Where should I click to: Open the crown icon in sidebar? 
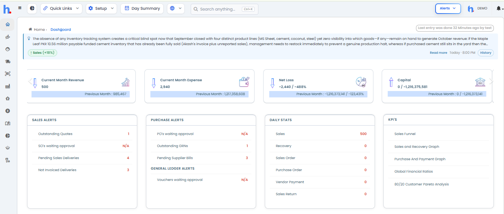click(8, 148)
